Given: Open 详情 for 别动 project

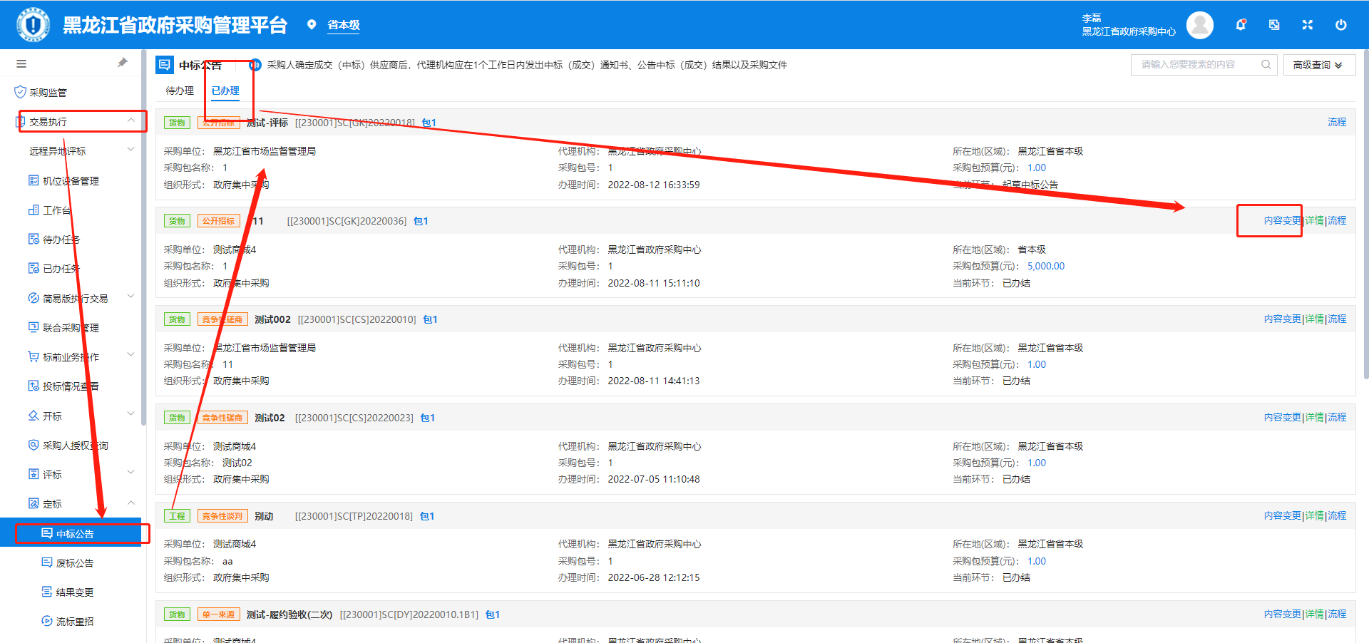Looking at the screenshot, I should [1315, 516].
